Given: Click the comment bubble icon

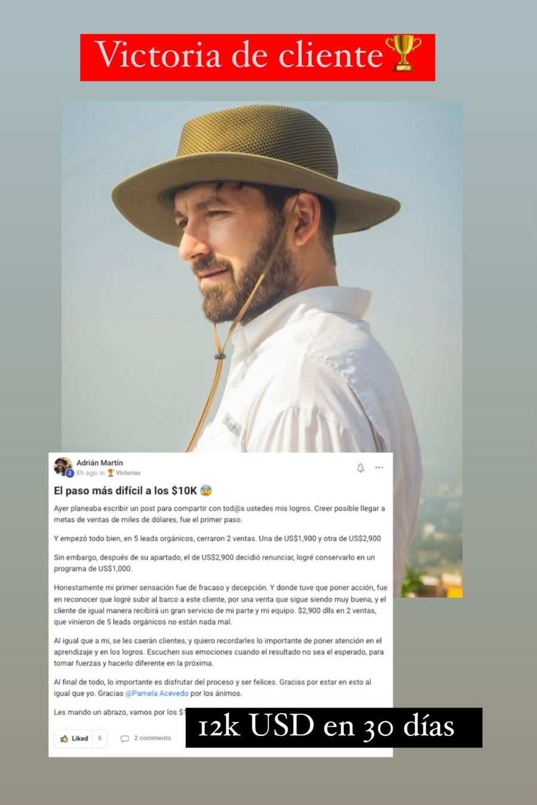Looking at the screenshot, I should pos(125,739).
